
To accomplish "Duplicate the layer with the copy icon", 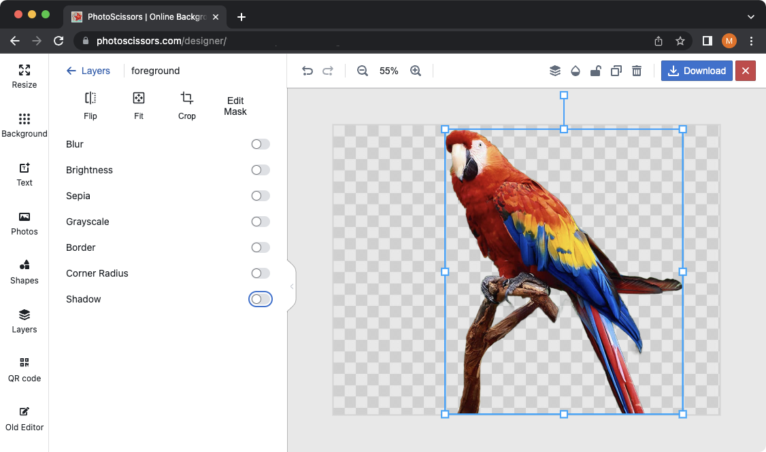I will coord(616,71).
